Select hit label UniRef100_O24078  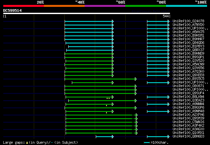[x=188, y=21]
